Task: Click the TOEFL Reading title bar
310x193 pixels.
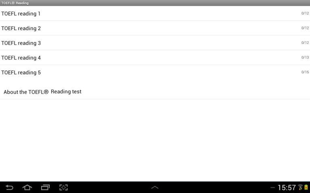Action: [155, 3]
